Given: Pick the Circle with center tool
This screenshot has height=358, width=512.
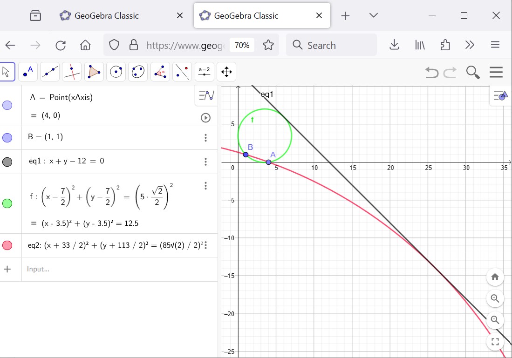Looking at the screenshot, I should [x=116, y=72].
